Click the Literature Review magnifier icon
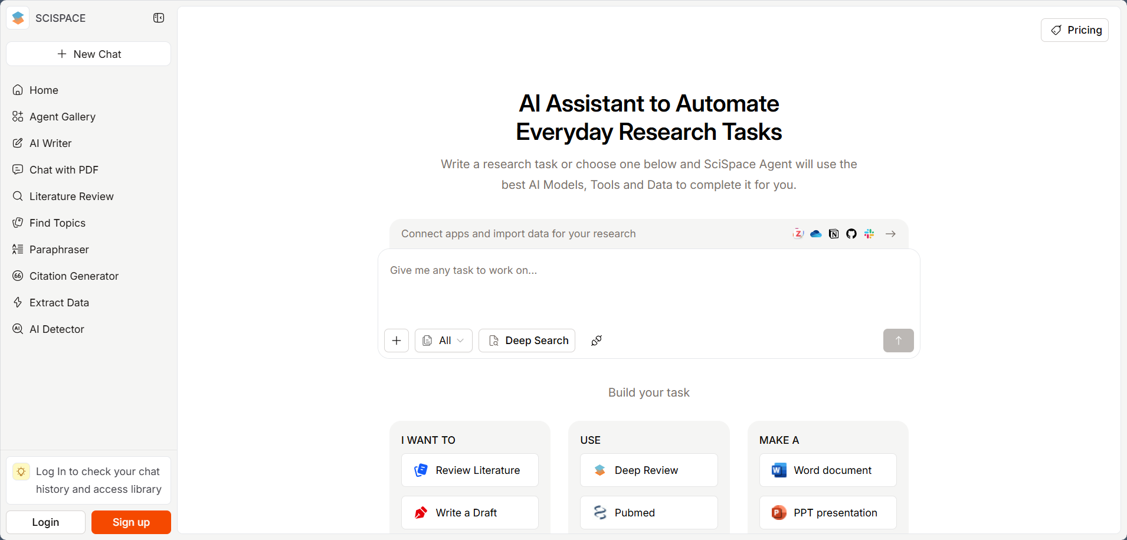 tap(18, 197)
